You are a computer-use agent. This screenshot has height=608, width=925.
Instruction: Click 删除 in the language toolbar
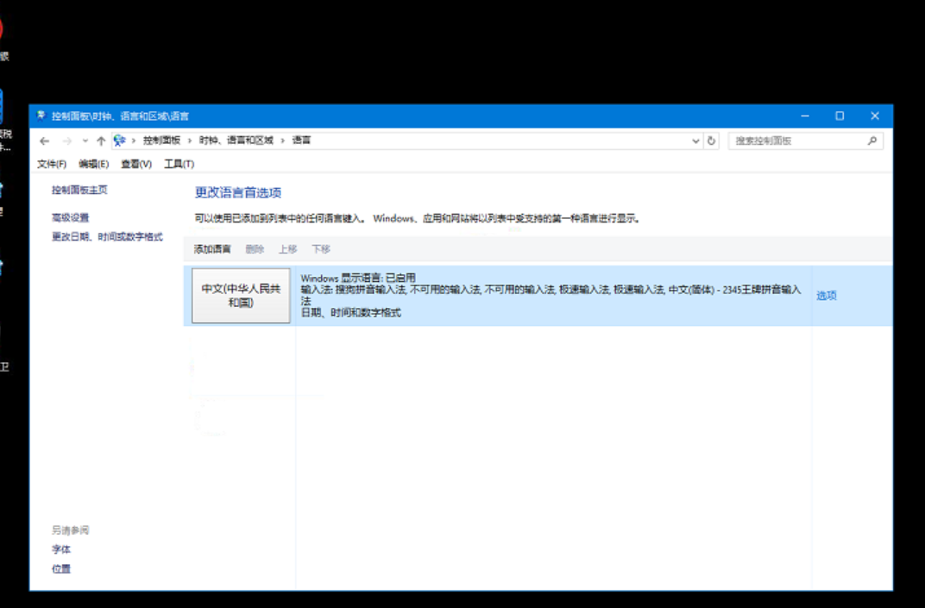(255, 249)
